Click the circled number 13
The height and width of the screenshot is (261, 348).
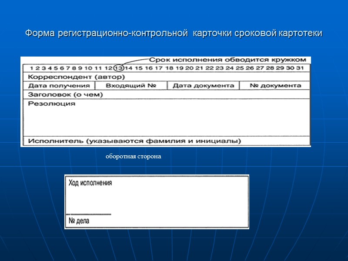(119, 68)
